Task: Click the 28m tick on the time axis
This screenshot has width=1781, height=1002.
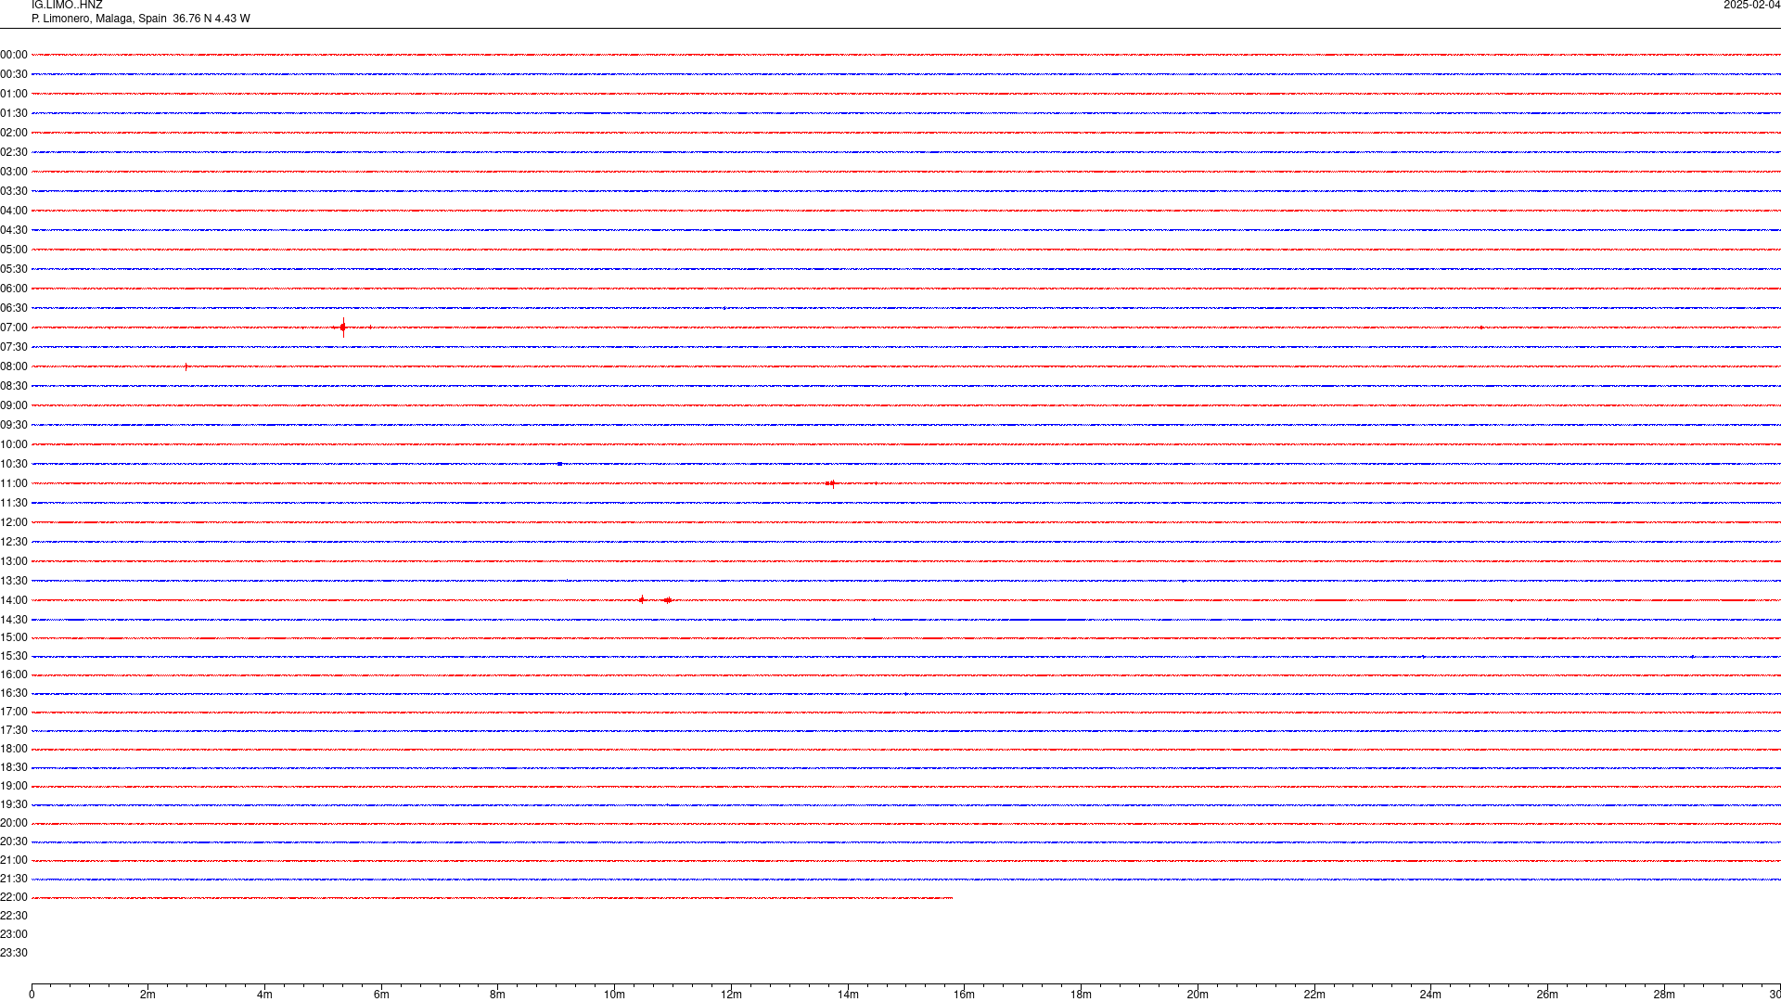Action: click(1664, 995)
